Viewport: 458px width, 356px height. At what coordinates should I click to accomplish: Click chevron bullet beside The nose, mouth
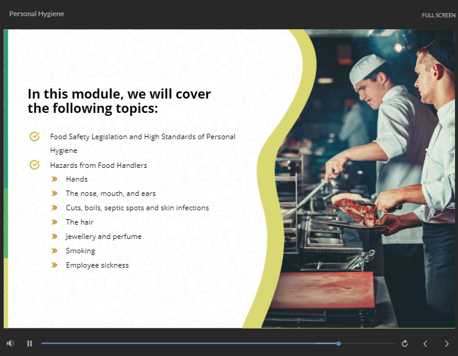click(x=54, y=194)
